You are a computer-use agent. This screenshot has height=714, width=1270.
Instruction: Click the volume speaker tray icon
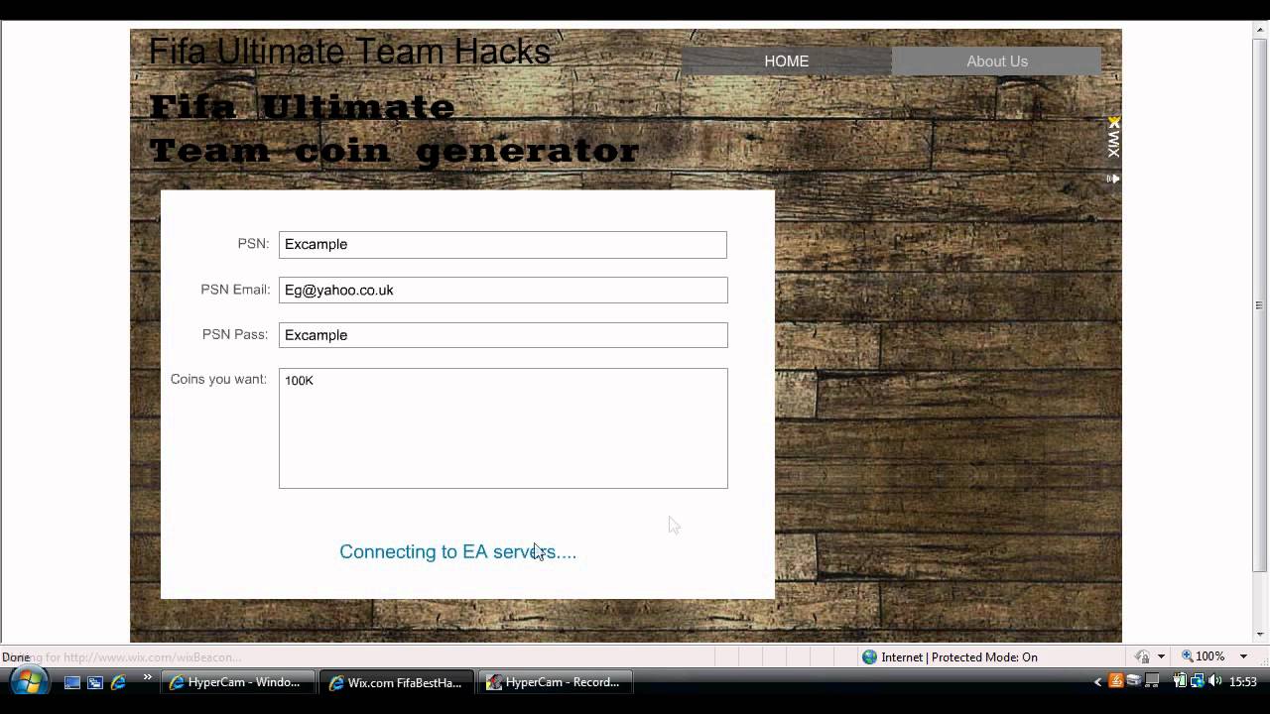pyautogui.click(x=1215, y=681)
